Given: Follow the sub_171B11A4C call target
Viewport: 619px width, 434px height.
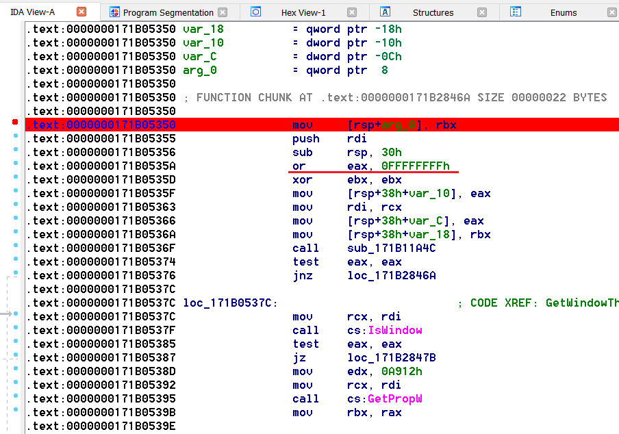Looking at the screenshot, I should coord(392,248).
